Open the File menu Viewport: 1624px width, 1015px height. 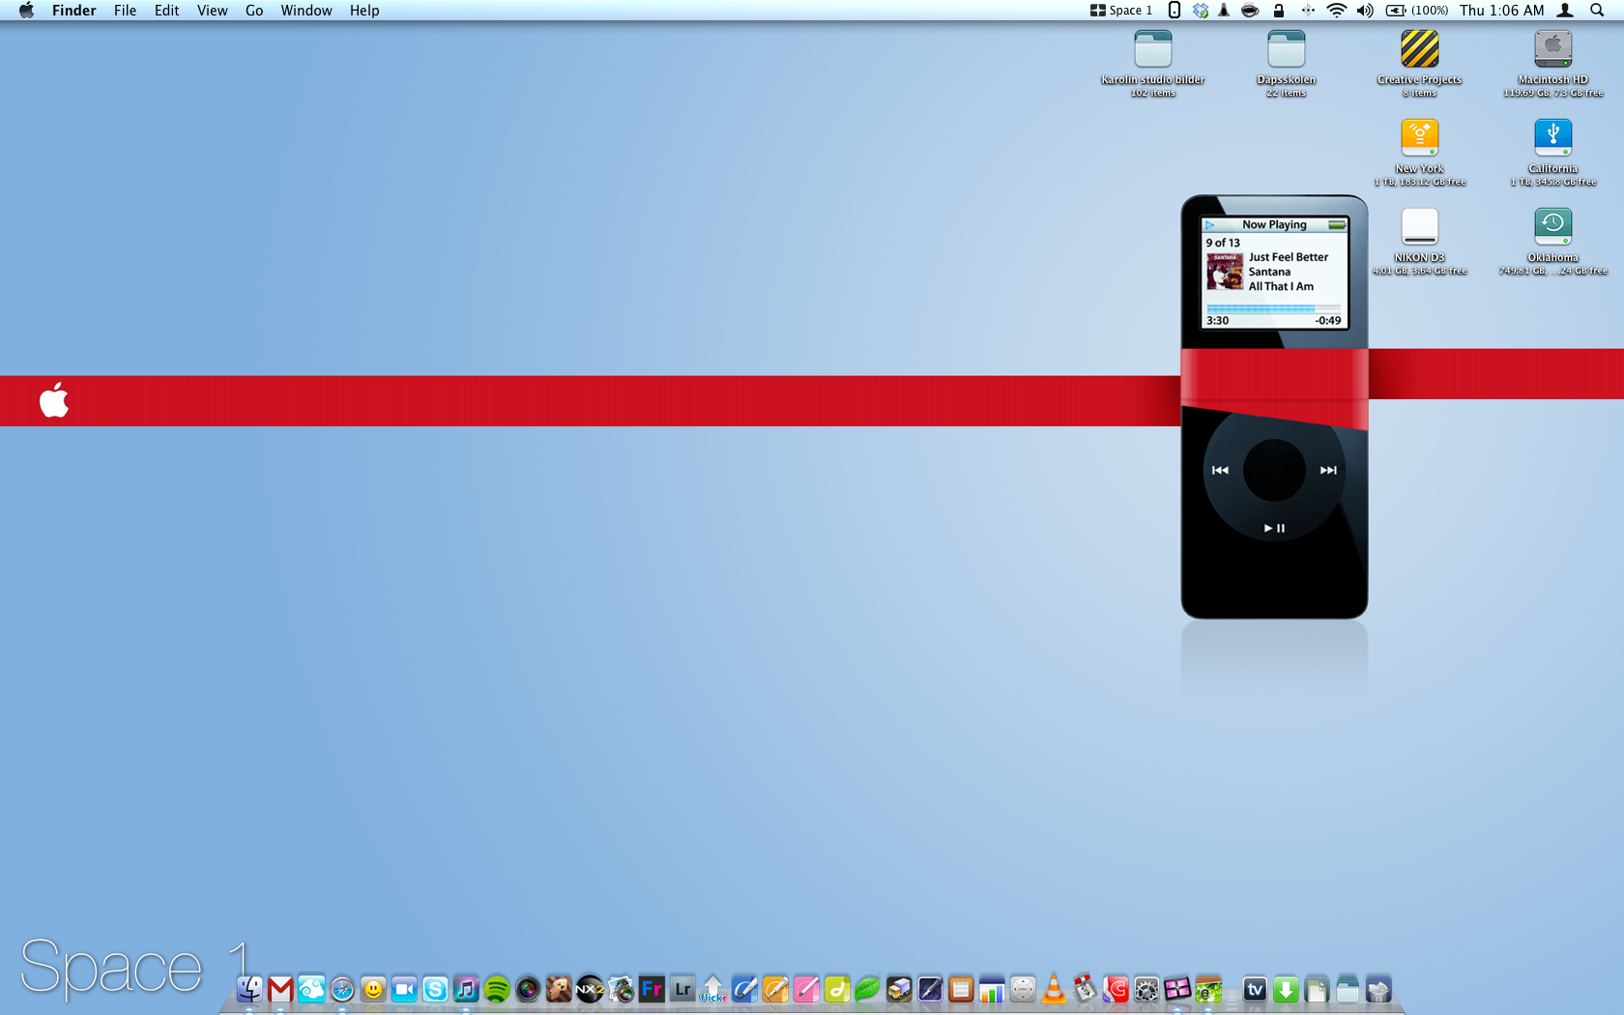pos(125,11)
